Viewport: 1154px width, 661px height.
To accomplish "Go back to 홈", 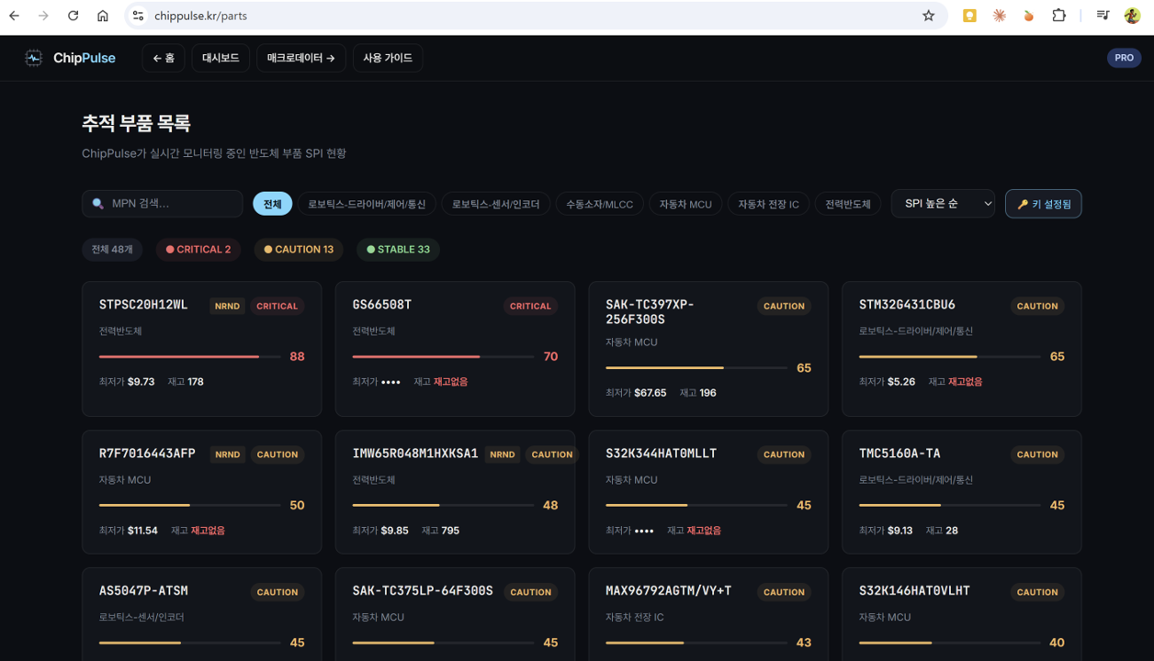I will click(164, 58).
